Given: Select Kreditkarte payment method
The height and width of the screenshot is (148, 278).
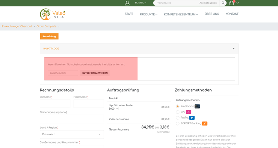Looking at the screenshot, I should click(177, 106).
